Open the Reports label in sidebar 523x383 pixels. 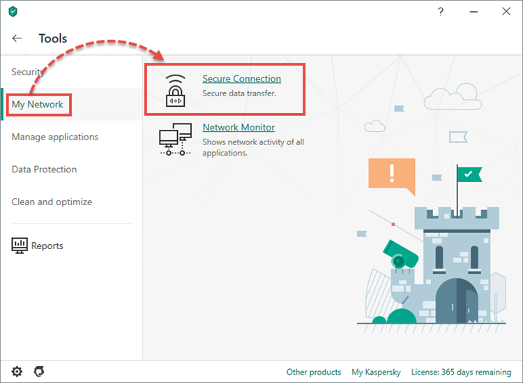tap(47, 246)
